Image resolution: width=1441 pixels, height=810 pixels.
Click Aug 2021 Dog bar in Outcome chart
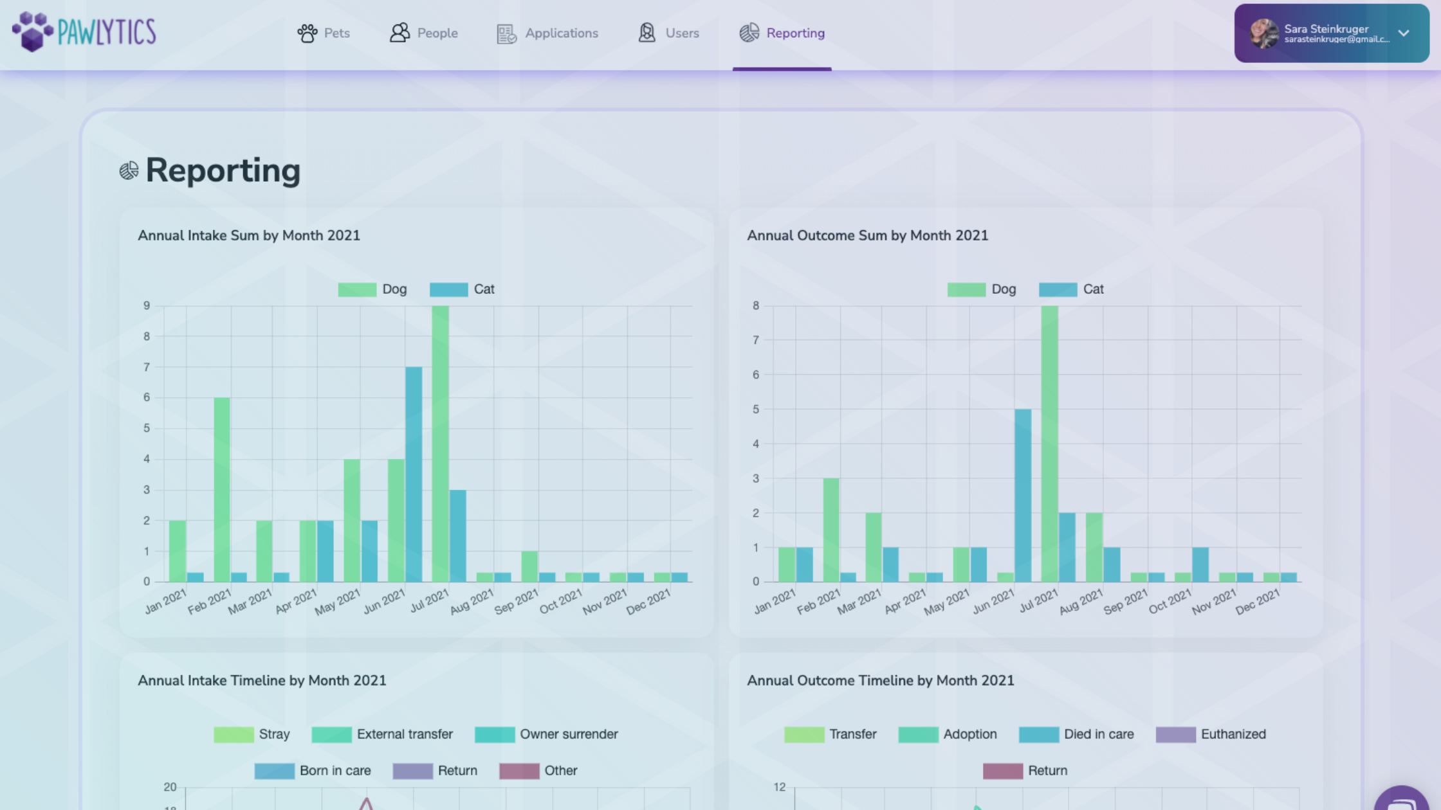[x=1094, y=547]
